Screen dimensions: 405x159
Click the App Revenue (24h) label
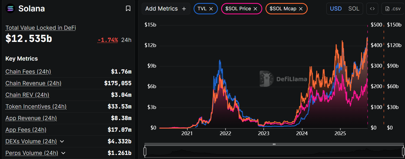[31, 118]
